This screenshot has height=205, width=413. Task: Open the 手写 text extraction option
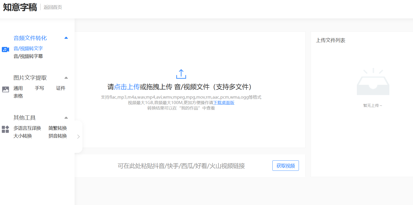coord(40,88)
